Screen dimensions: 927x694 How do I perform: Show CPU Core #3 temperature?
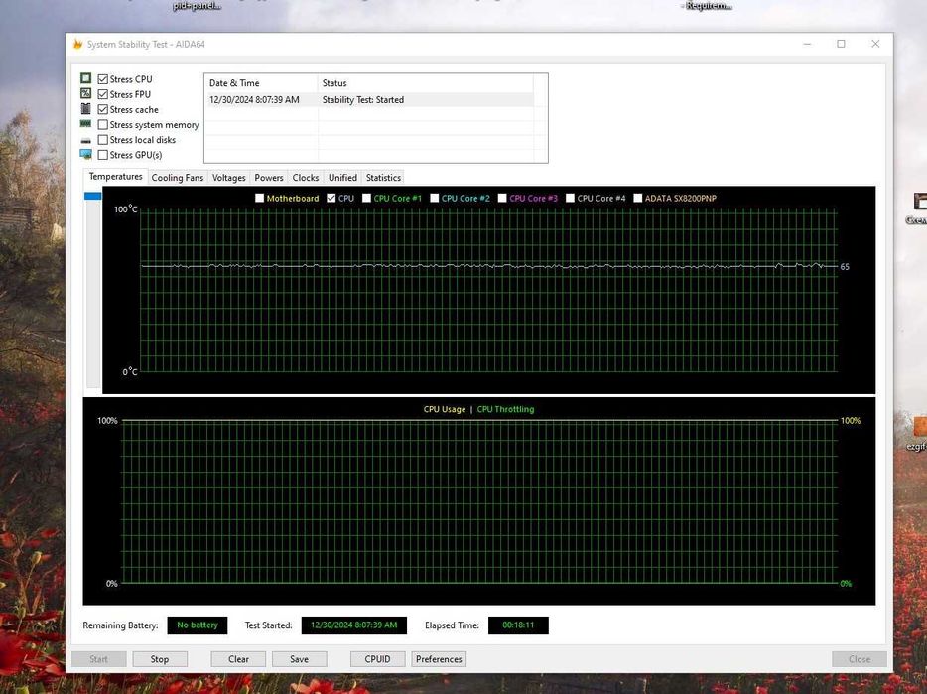tap(502, 198)
